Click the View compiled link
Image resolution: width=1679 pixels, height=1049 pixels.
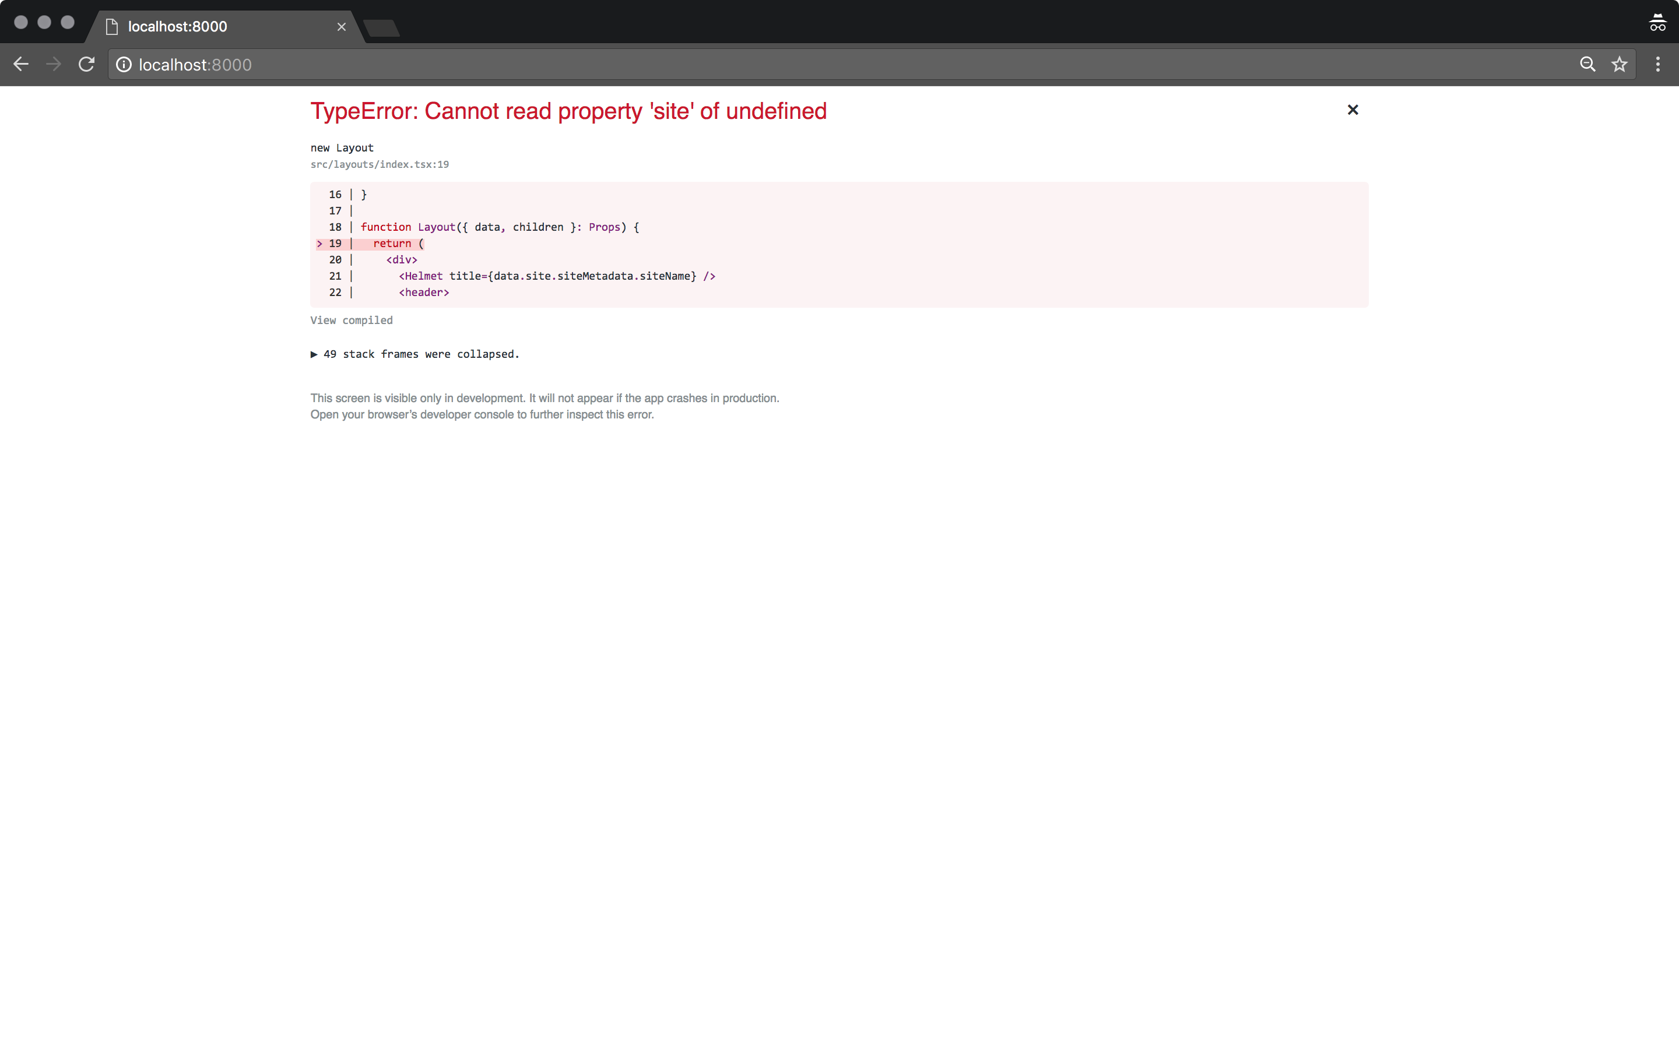[x=351, y=320]
